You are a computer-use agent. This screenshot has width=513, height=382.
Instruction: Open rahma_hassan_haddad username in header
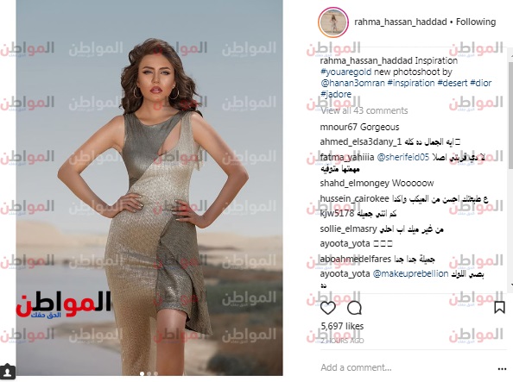pos(400,22)
